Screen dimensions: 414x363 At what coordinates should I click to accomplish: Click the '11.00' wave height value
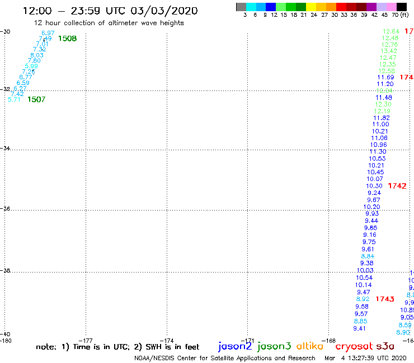pos(381,124)
